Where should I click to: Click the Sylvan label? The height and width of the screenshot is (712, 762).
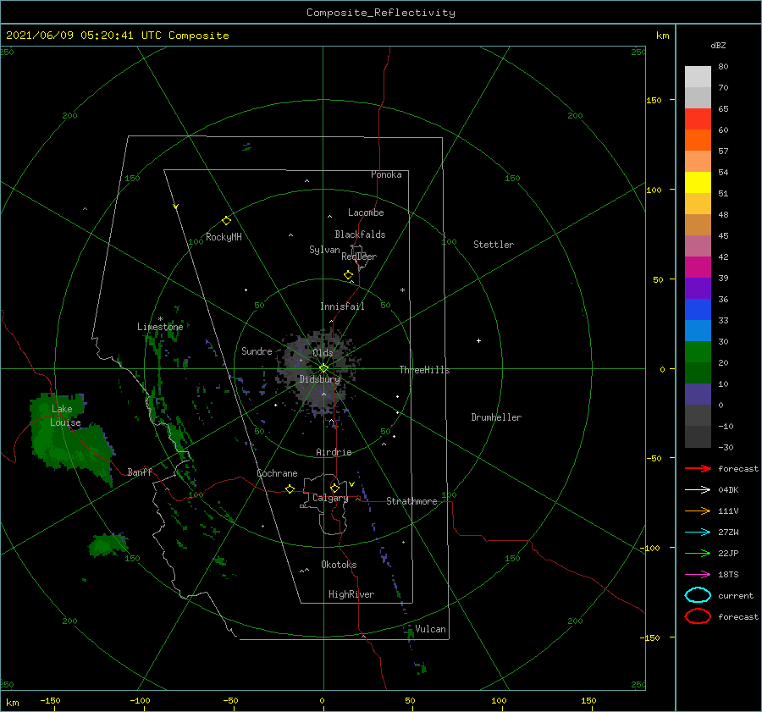[x=324, y=250]
